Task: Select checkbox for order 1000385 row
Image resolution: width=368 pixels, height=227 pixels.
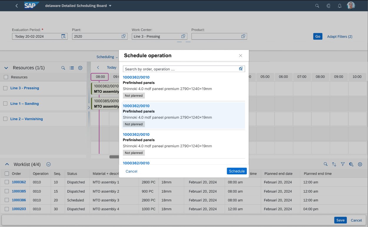Action: [x=7, y=191]
